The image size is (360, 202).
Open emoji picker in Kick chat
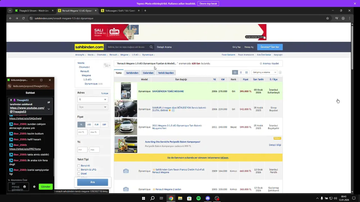point(24,187)
